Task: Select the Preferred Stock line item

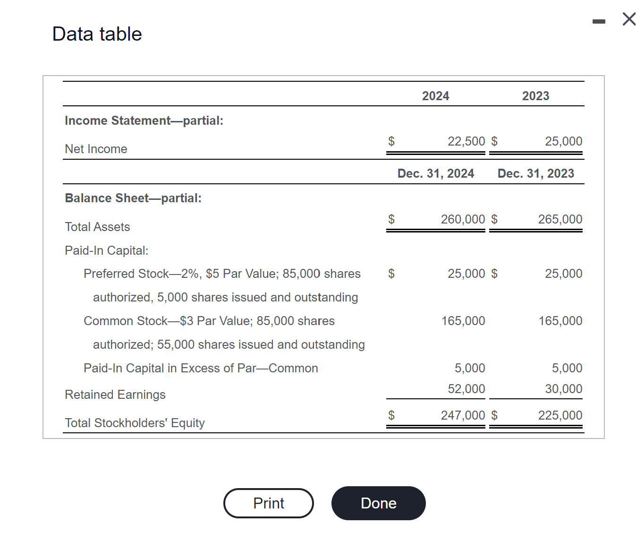Action: 222,274
